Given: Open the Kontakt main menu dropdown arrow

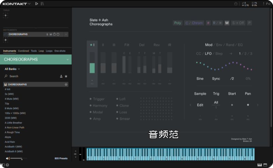Looking at the screenshot, I should click(x=29, y=4).
